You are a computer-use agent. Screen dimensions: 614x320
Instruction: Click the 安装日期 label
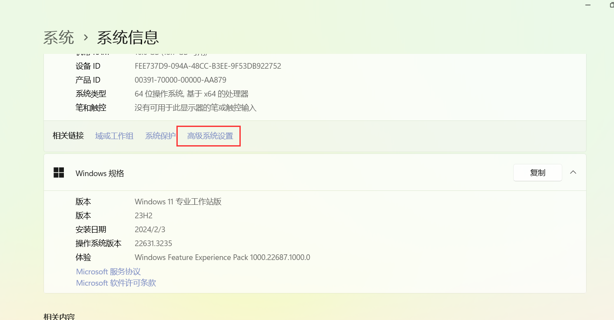(x=91, y=230)
